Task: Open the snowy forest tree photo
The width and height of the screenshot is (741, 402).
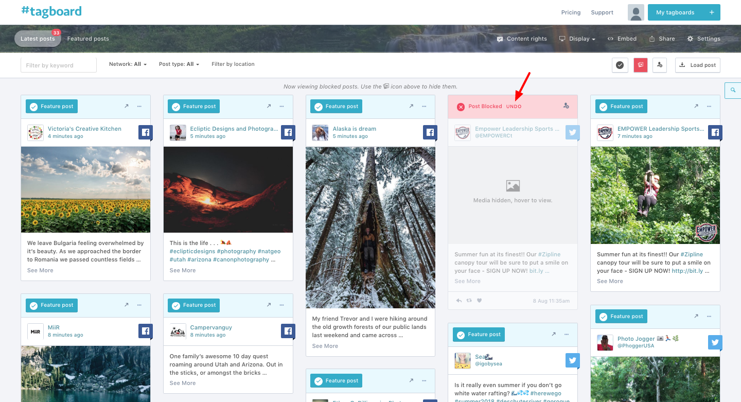Action: coord(370,228)
